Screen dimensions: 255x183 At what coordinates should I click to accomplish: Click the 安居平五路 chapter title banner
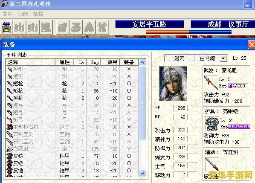150,24
